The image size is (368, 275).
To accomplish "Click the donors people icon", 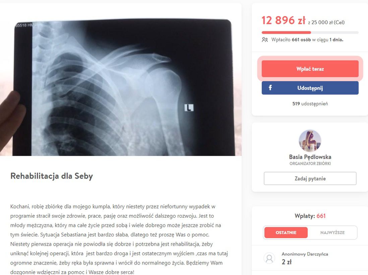I will point(265,40).
